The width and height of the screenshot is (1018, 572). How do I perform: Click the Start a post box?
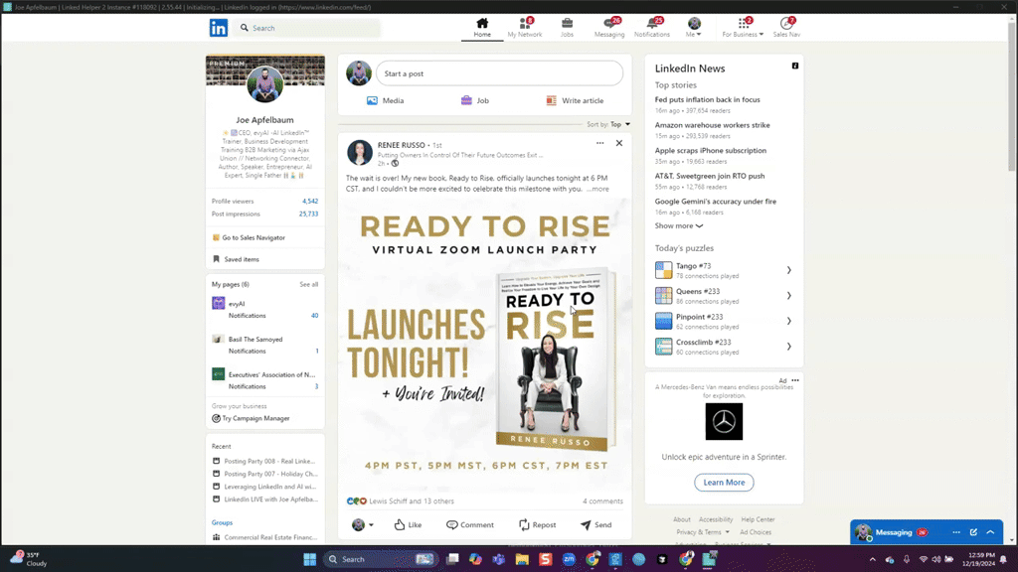(499, 73)
